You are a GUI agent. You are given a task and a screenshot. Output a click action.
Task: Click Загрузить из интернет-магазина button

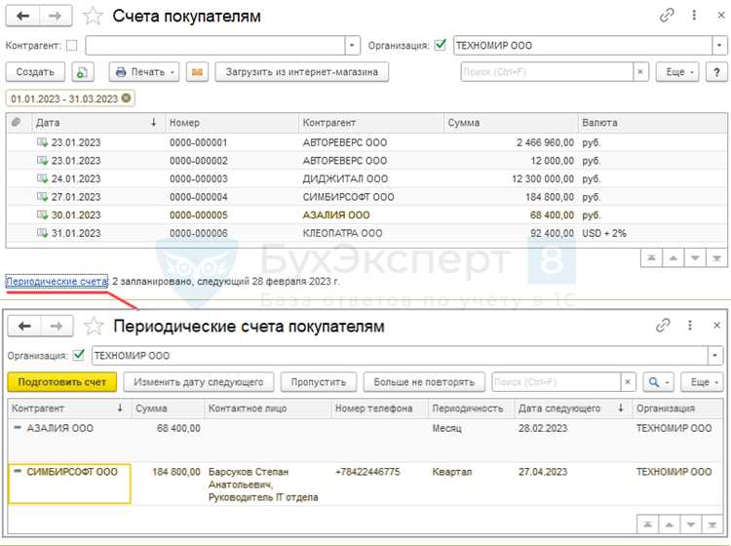coord(301,72)
